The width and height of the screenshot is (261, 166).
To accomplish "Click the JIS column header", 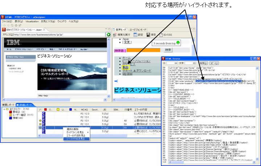I will point(104,109).
